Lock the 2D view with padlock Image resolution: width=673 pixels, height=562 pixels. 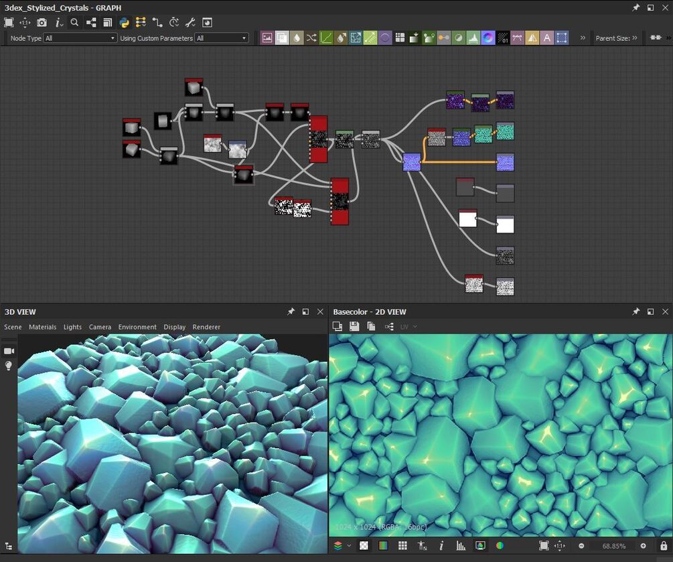point(664,546)
